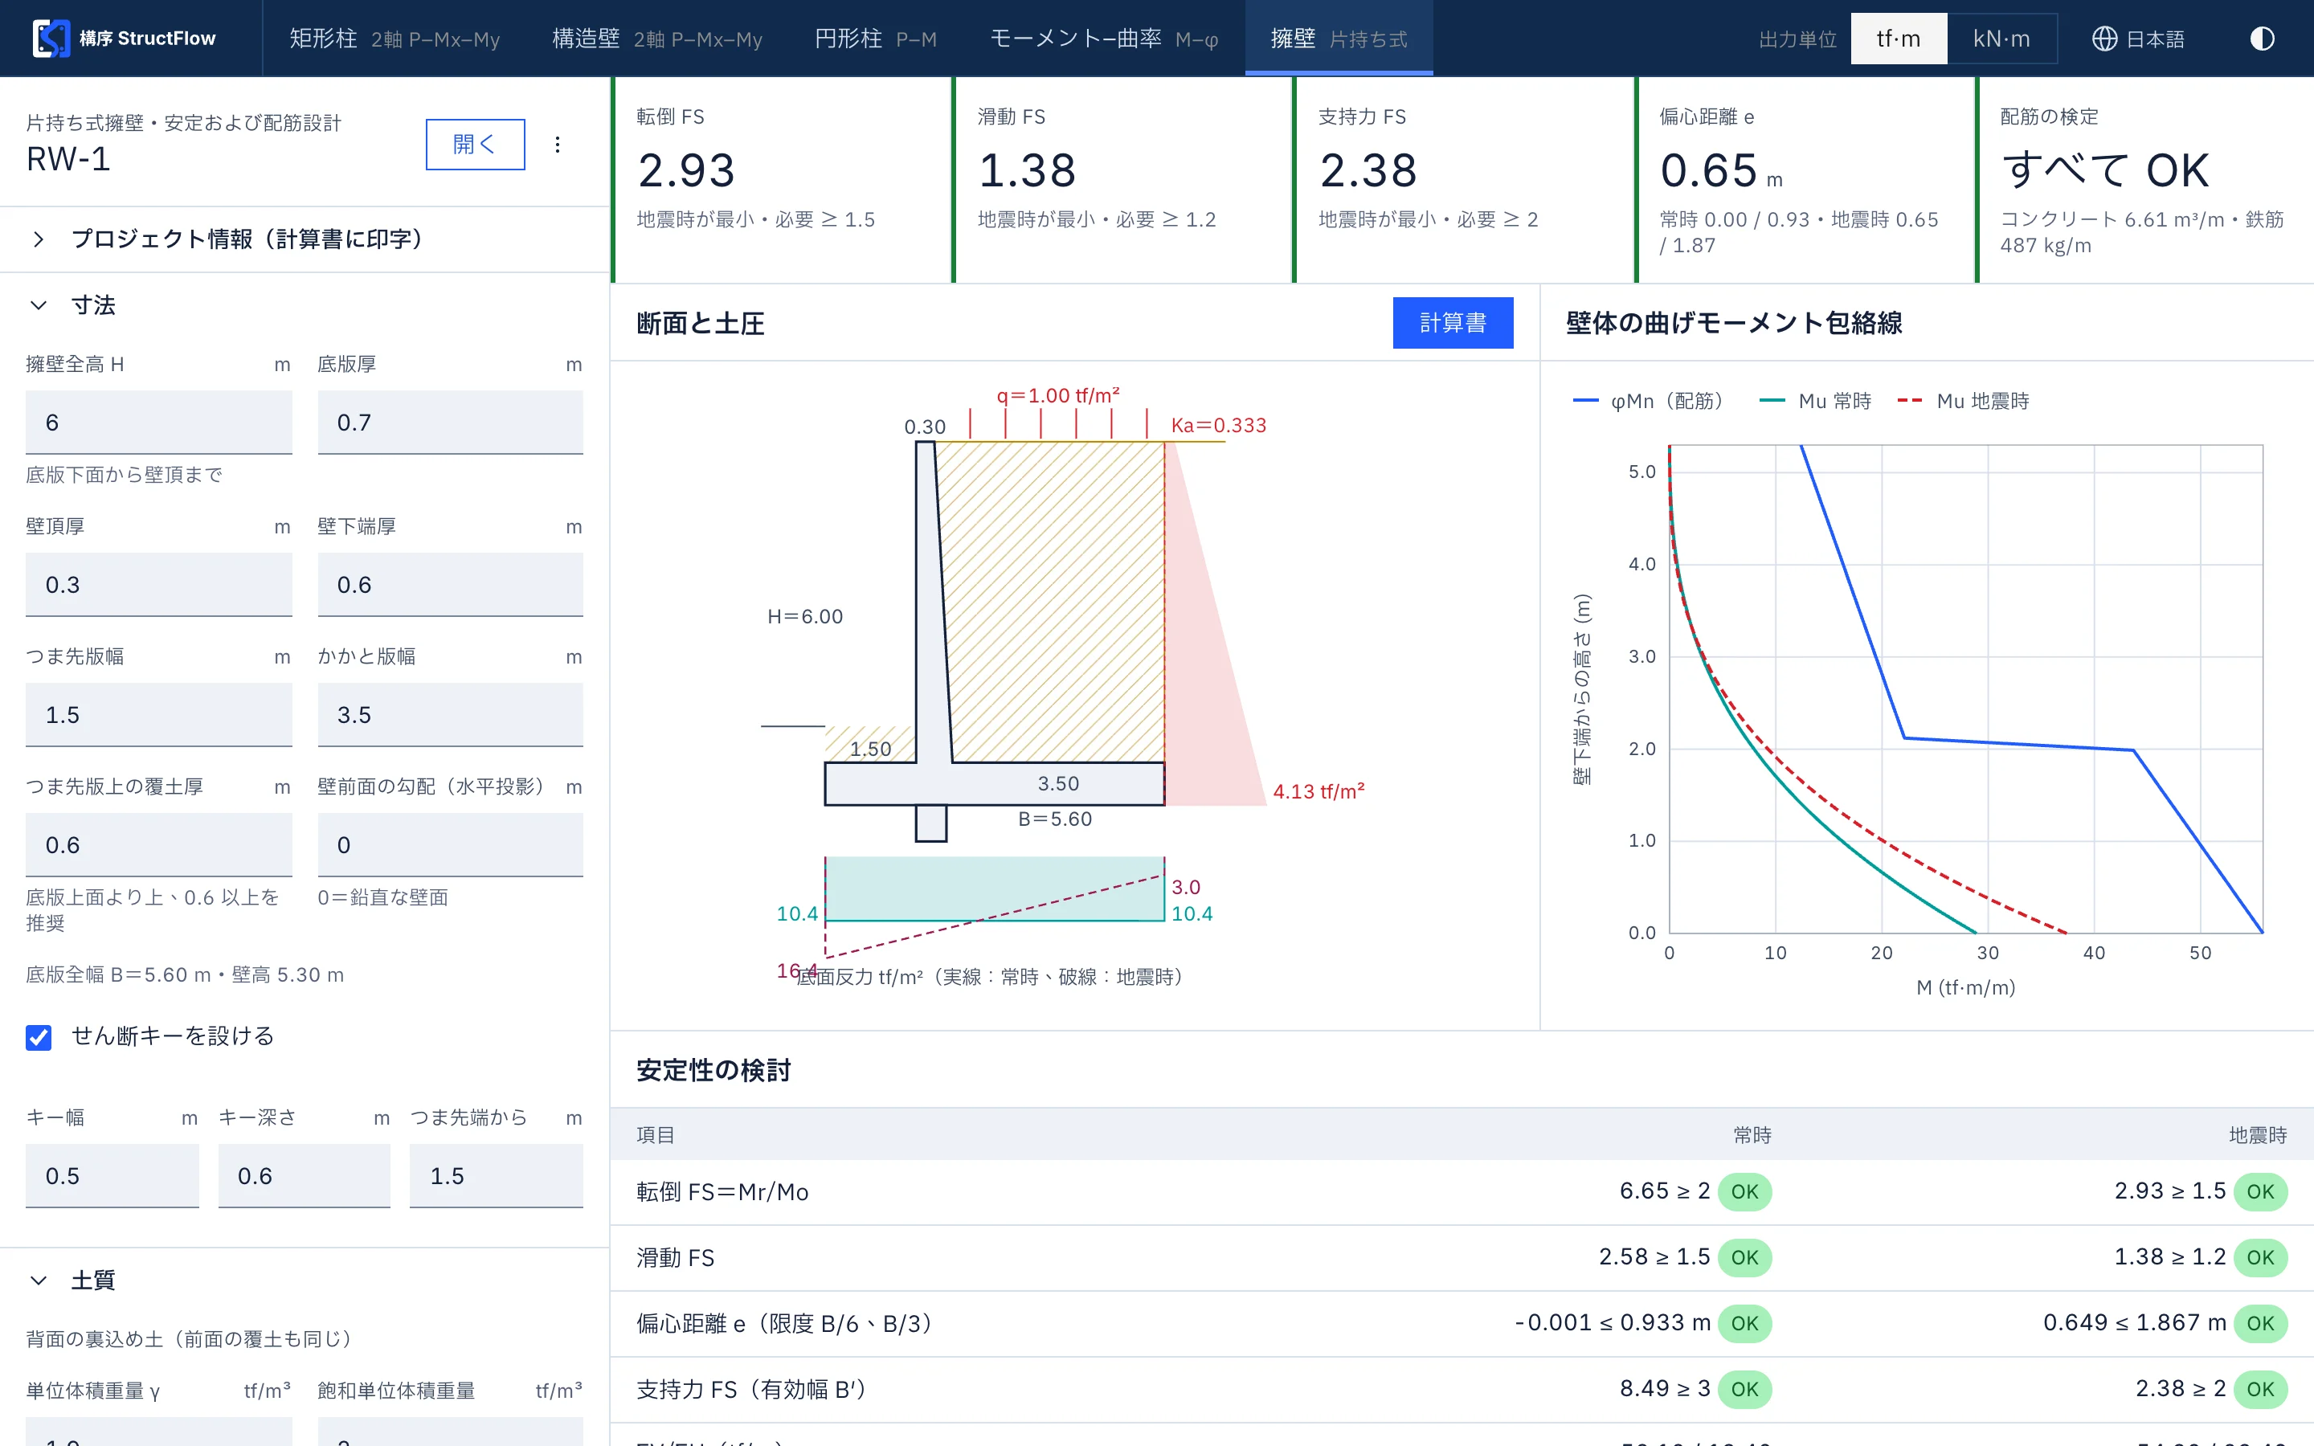The image size is (2314, 1446).
Task: Toggle dark mode contrast icon
Action: (x=2262, y=39)
